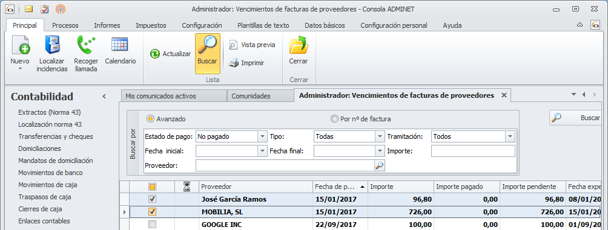Click the Proveedor lookup magnifier icon
608x230 pixels.
coord(379,166)
